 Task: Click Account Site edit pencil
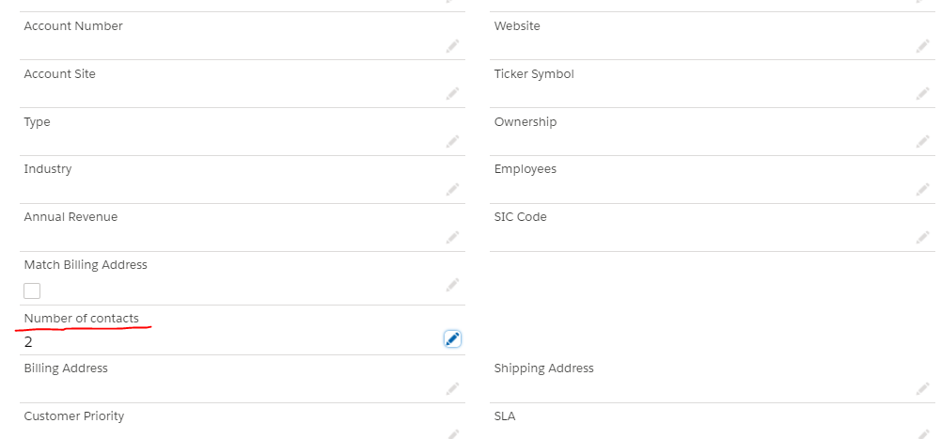(x=452, y=94)
